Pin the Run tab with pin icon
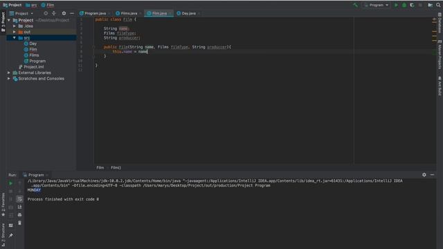Screen dimensions: 443x249 pyautogui.click(x=11, y=235)
